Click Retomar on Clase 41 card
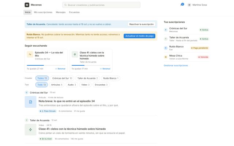The image size is (234, 146). coord(105,69)
